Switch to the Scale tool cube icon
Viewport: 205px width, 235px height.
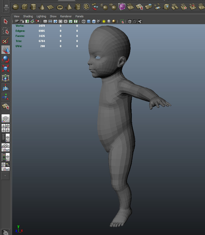coord(6,68)
